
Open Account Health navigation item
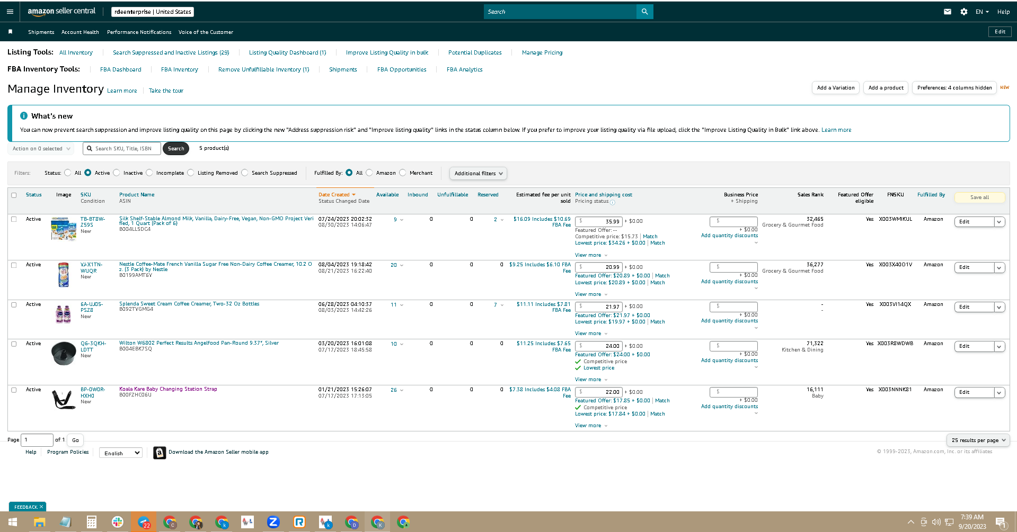click(80, 32)
